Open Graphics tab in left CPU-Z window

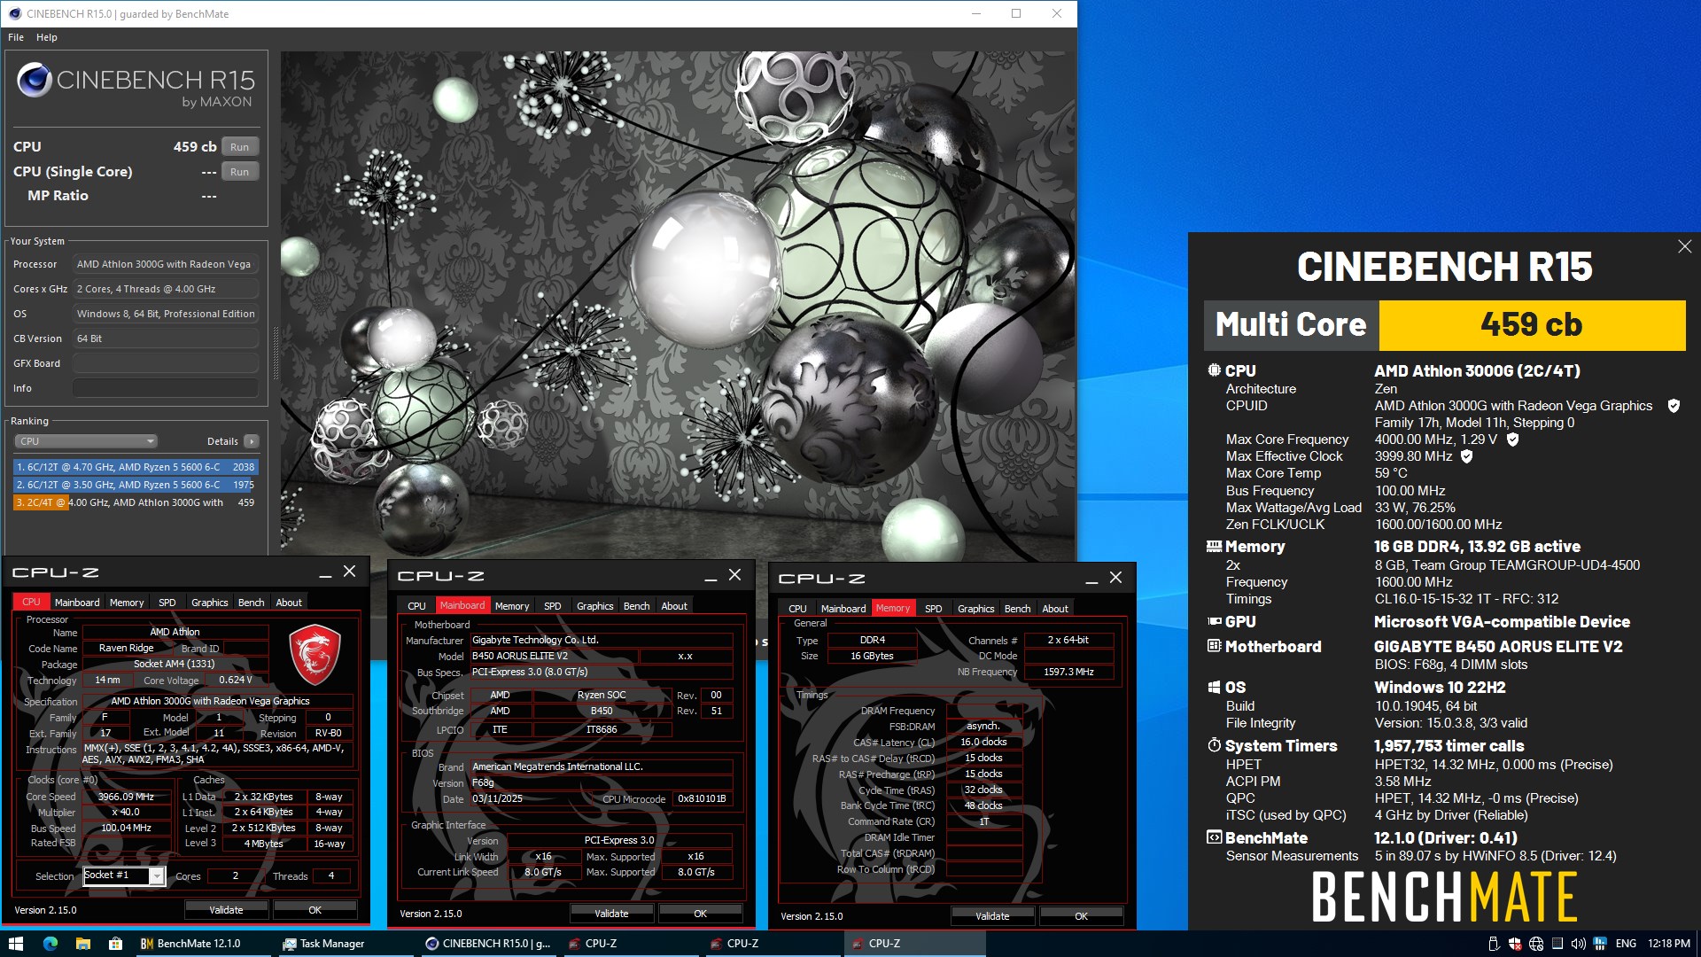coord(210,603)
